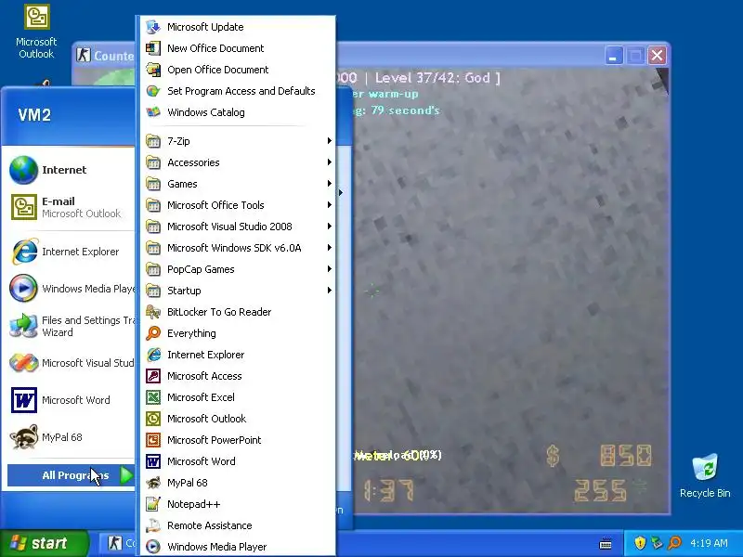Expand the PopCap Games folder
This screenshot has width=743, height=557.
coord(238,268)
